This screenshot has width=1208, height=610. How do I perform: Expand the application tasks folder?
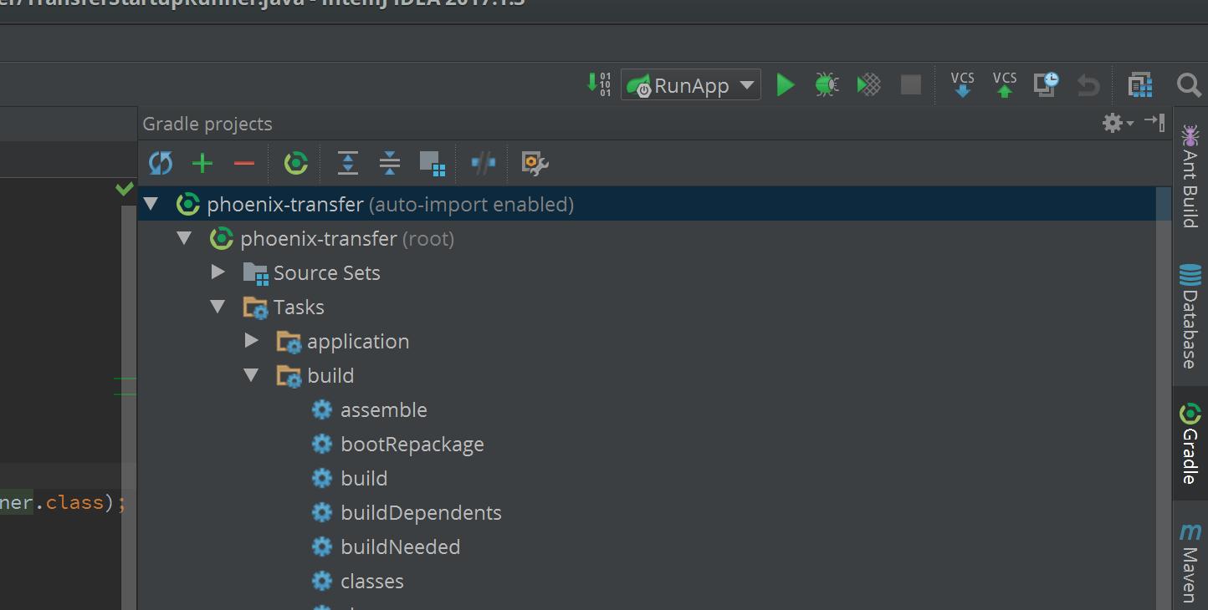[252, 340]
